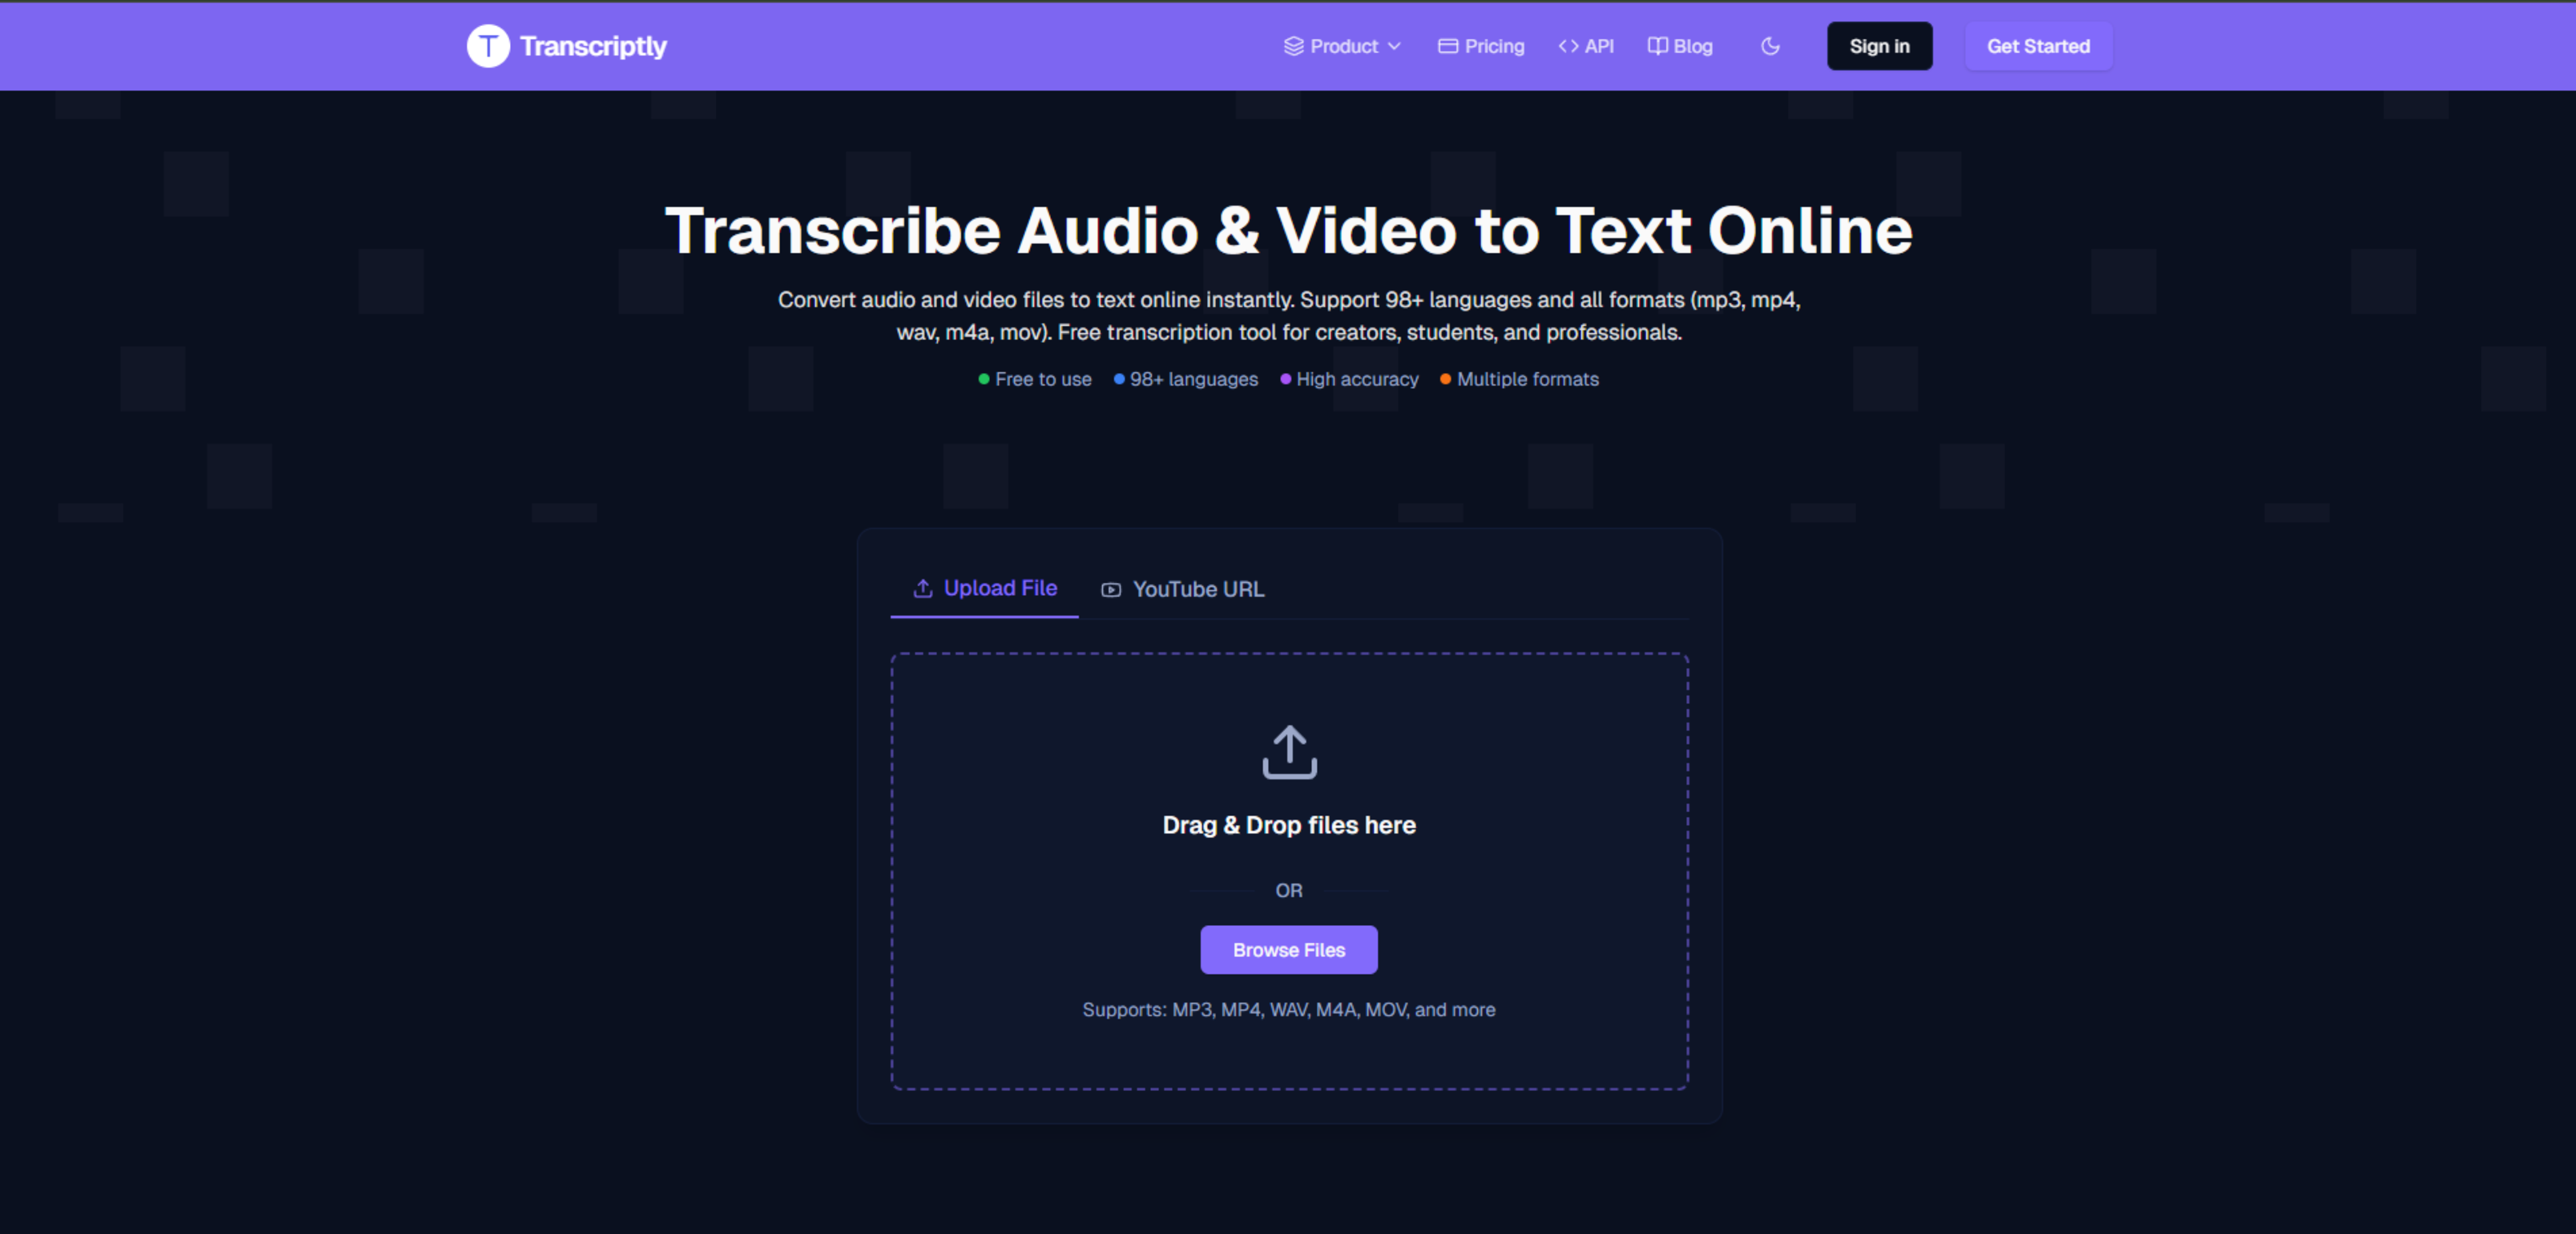Click the play icon on YouTube URL tab

1111,589
